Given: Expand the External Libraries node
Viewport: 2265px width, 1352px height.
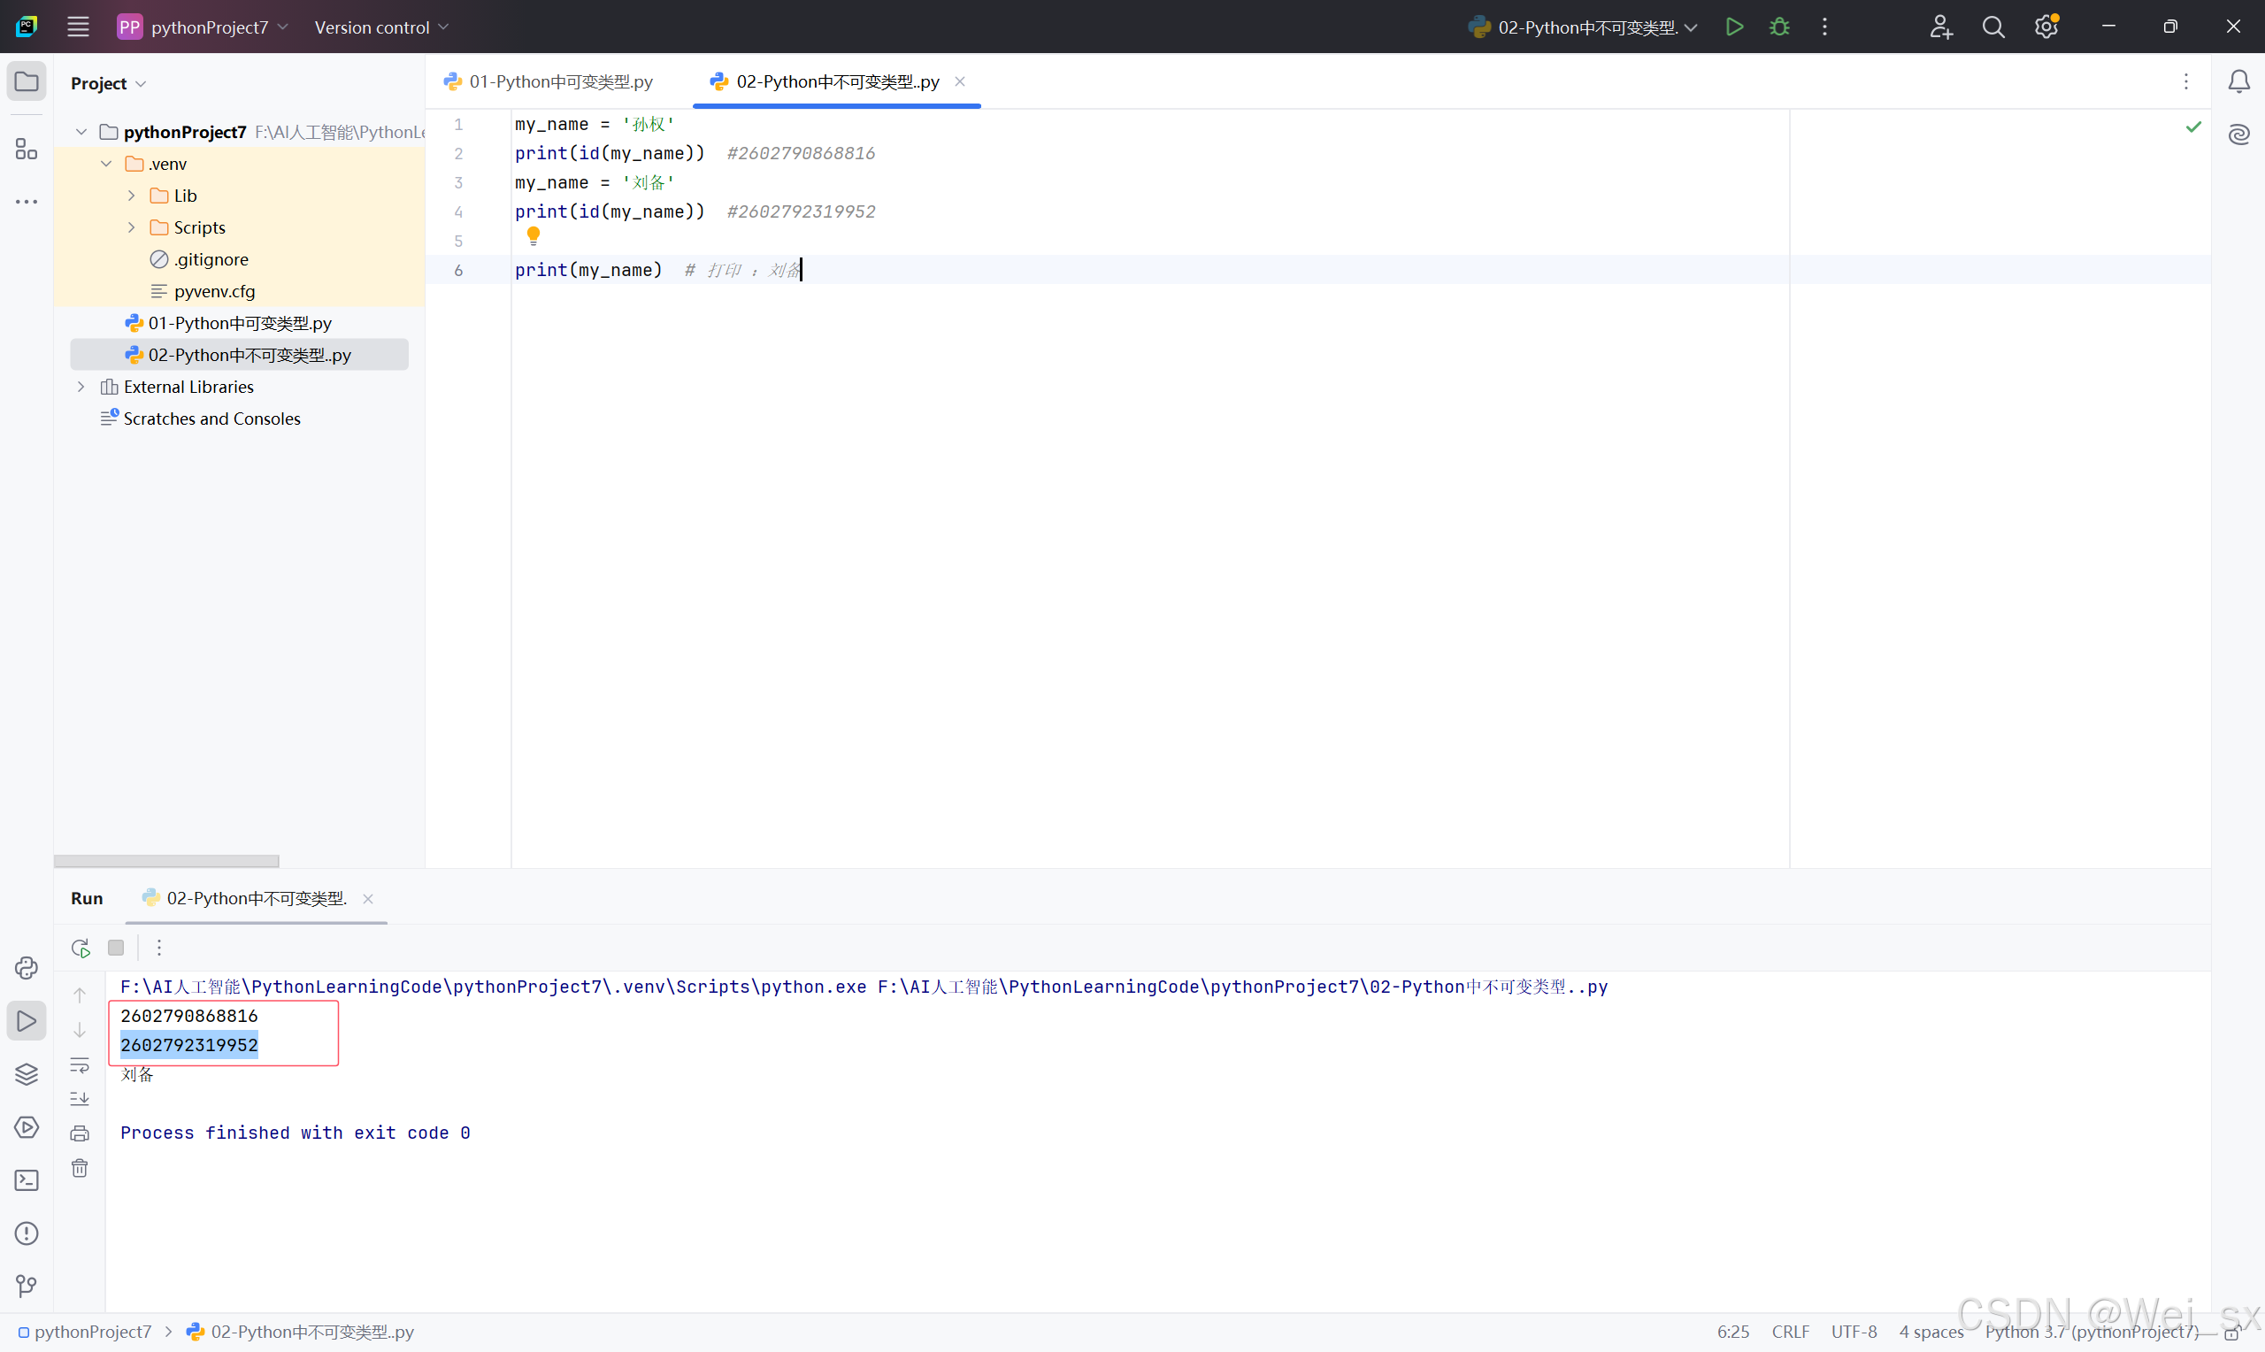Looking at the screenshot, I should [x=81, y=387].
